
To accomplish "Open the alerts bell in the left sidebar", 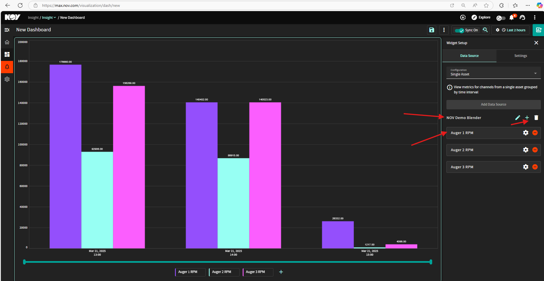I will click(x=7, y=67).
